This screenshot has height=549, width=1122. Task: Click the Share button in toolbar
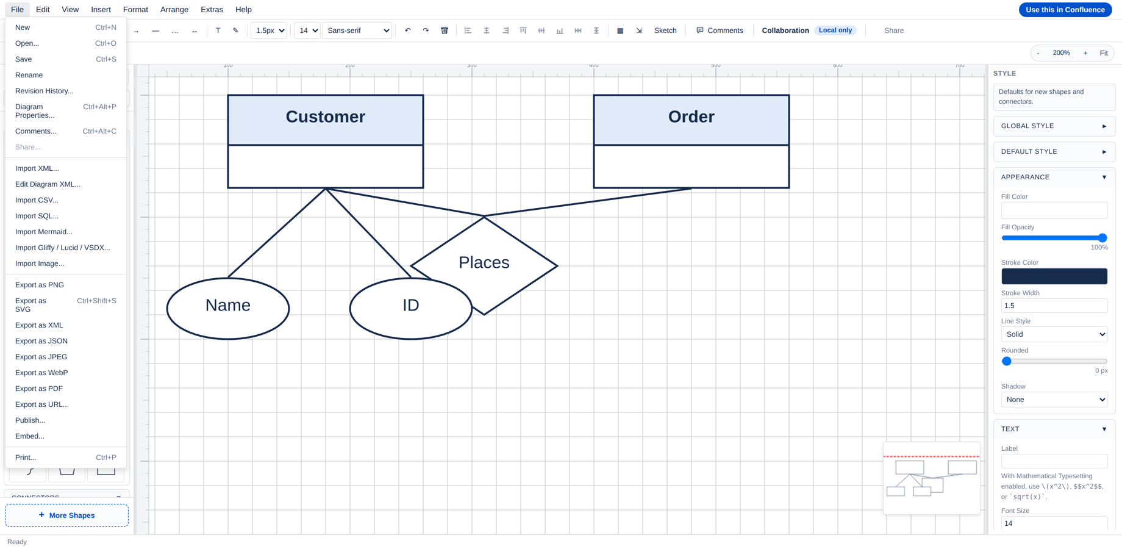(894, 30)
